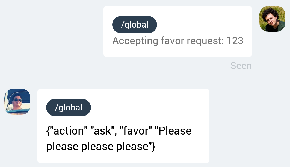Click the 'Seen' read receipt label
The image size is (290, 167).
tap(241, 66)
